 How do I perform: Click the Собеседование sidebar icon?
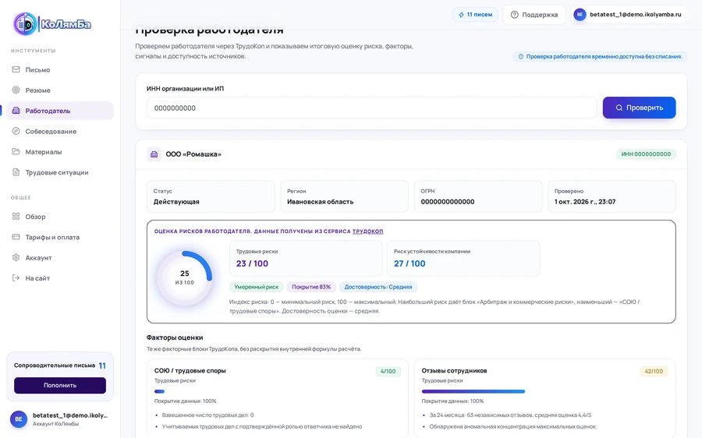[x=16, y=131]
